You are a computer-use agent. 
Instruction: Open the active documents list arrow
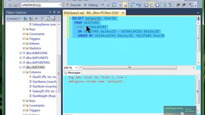198,13
